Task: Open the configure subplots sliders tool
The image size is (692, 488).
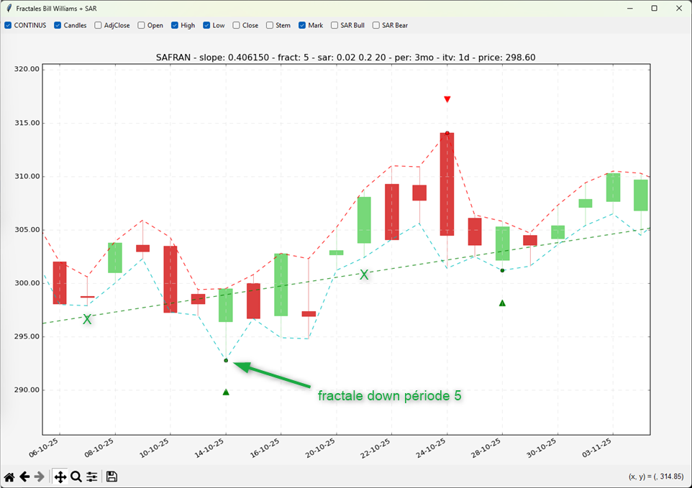Action: point(92,477)
